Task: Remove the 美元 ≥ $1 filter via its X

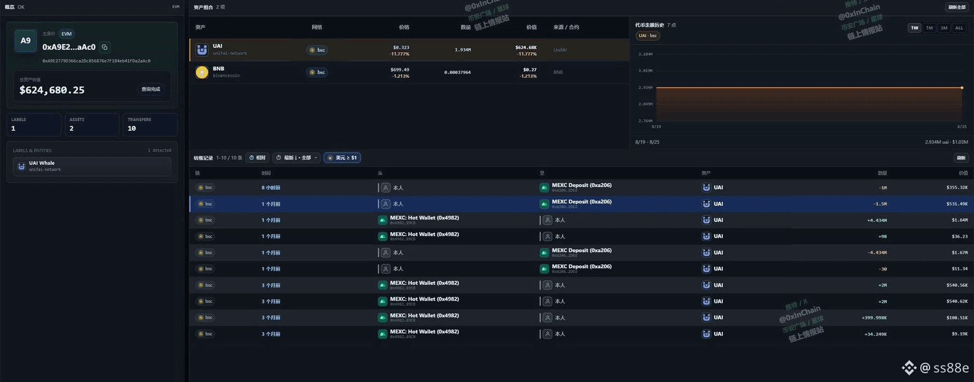Action: coord(330,158)
